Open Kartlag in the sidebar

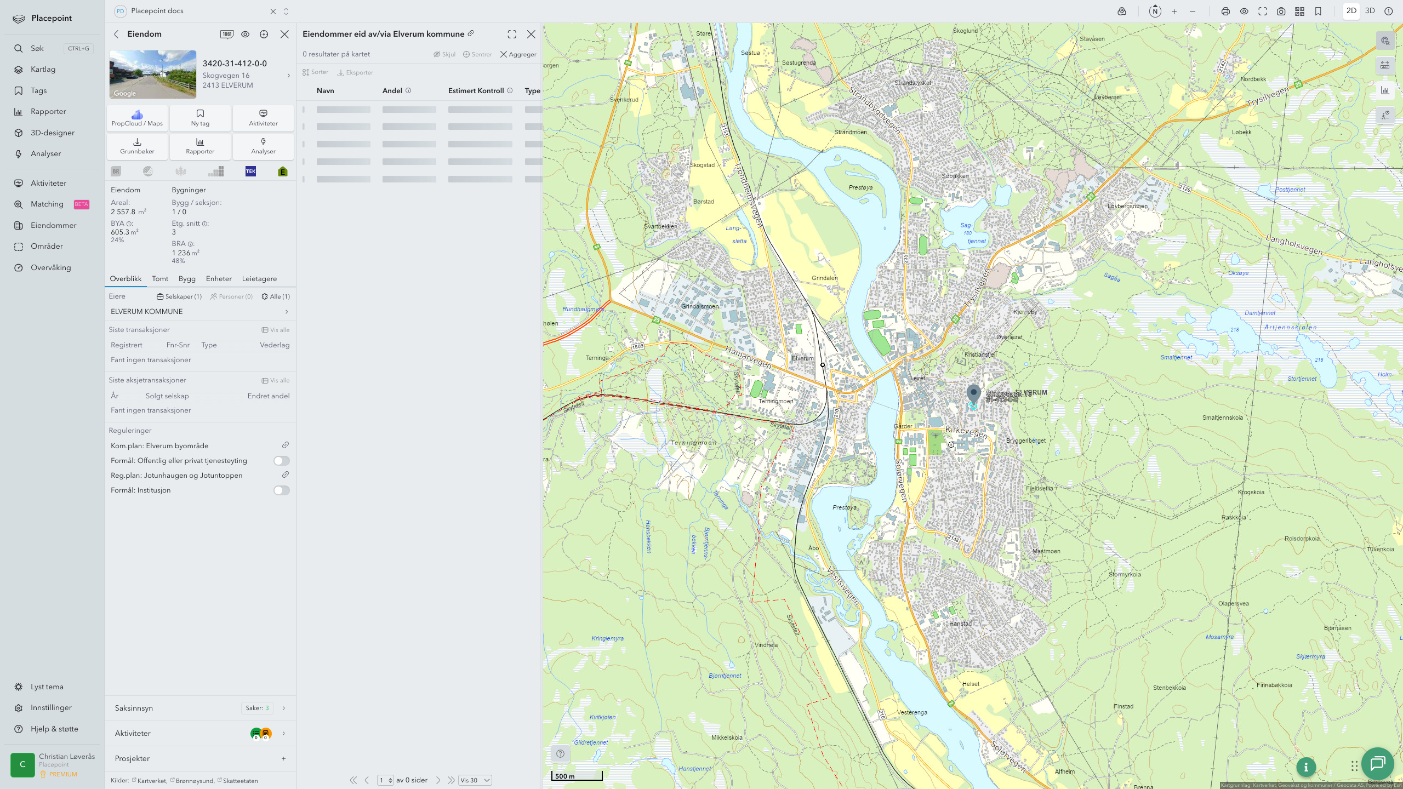click(x=43, y=69)
